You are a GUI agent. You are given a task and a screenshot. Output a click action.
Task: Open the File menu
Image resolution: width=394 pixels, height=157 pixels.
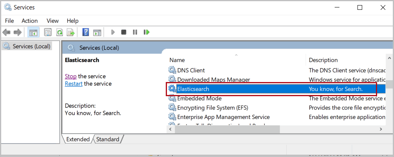click(x=9, y=21)
